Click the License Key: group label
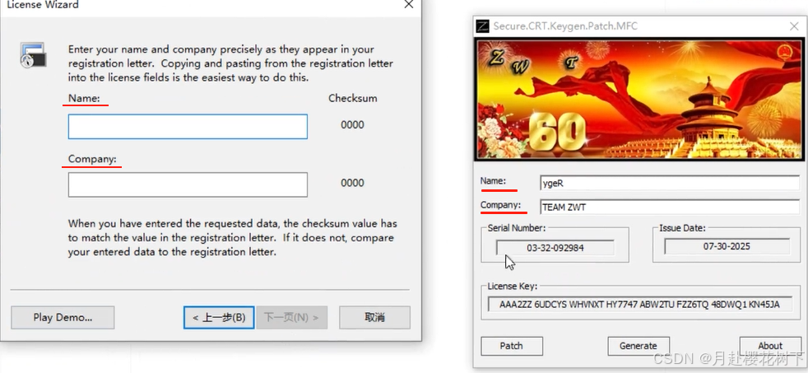The height and width of the screenshot is (373, 808). tap(513, 286)
